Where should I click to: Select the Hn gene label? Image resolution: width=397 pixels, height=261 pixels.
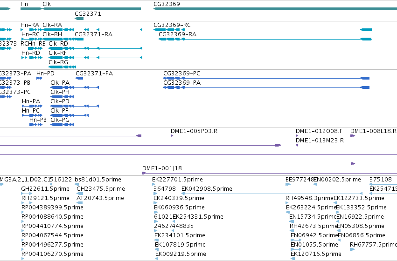24,4
